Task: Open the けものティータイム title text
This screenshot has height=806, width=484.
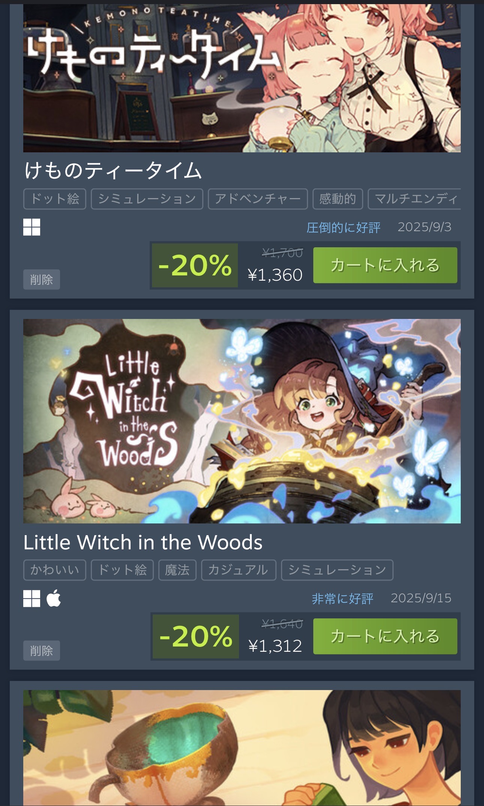Action: (113, 170)
